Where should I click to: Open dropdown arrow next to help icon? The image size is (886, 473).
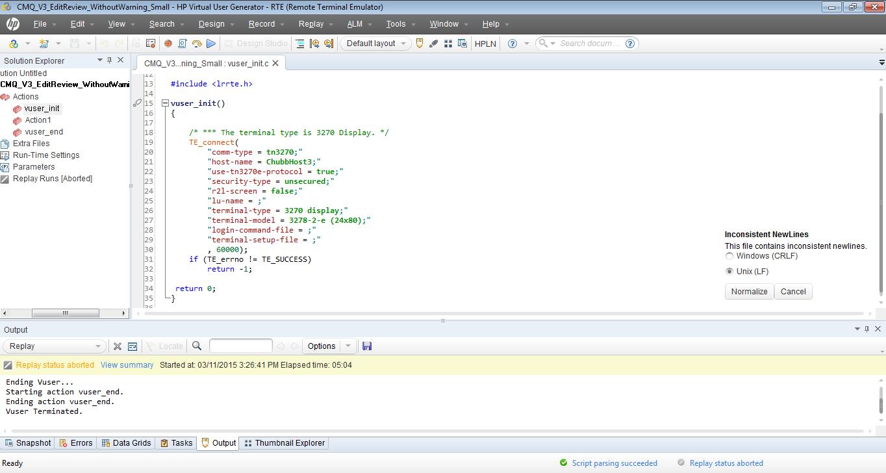click(x=526, y=44)
